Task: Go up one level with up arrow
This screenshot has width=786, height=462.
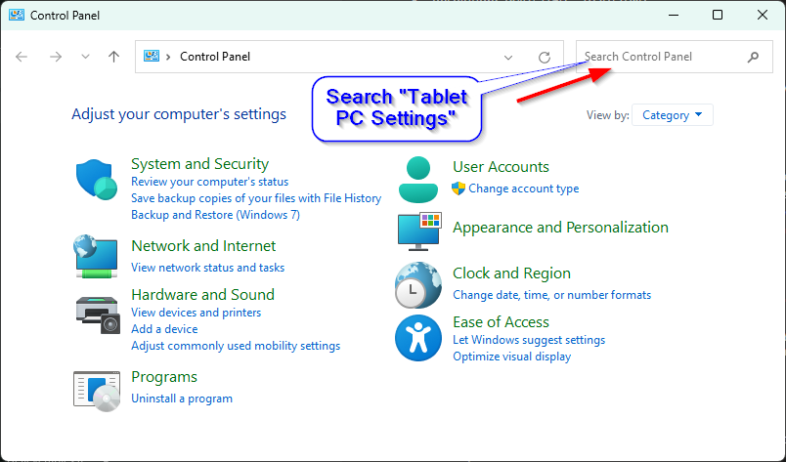Action: pos(113,57)
